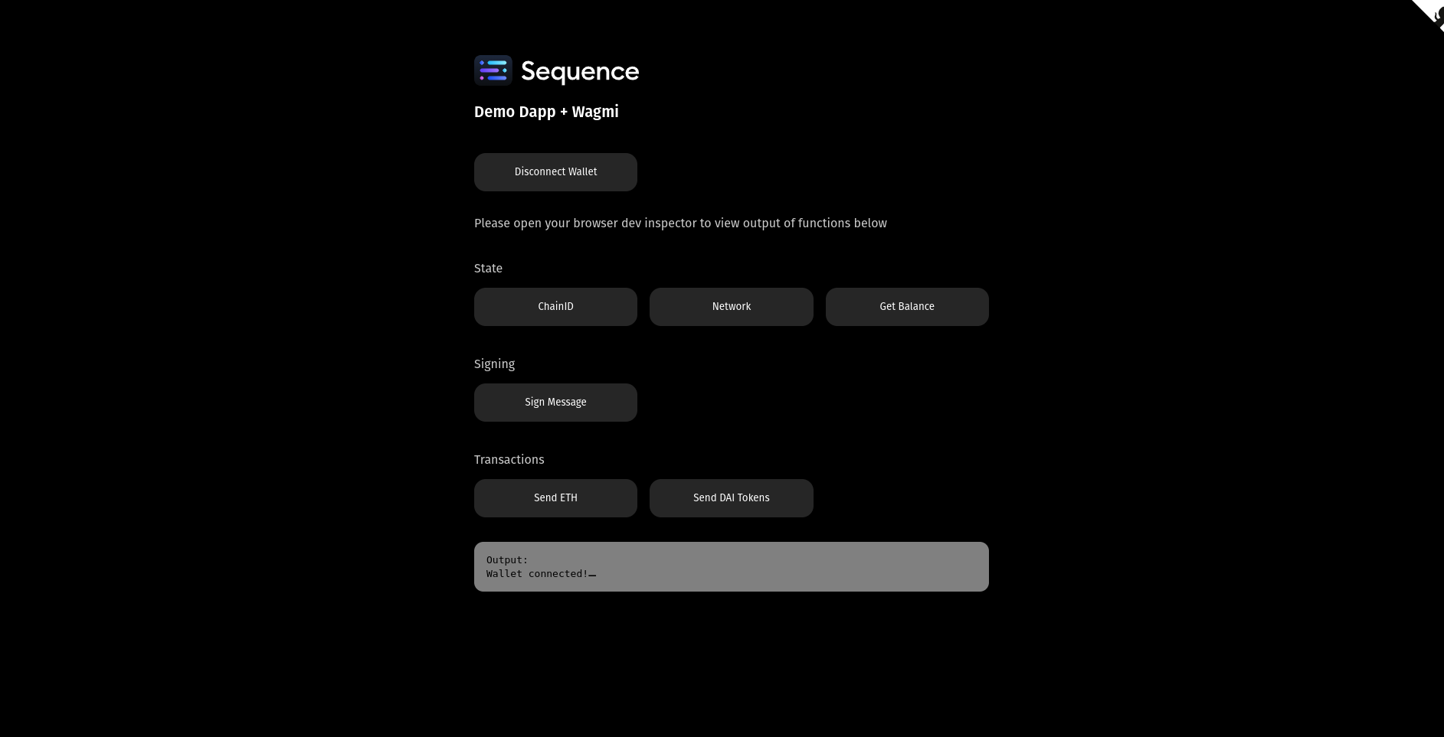This screenshot has height=737, width=1444.
Task: Click 'Demo Dapp + Wagmi' heading
Action: click(x=546, y=112)
